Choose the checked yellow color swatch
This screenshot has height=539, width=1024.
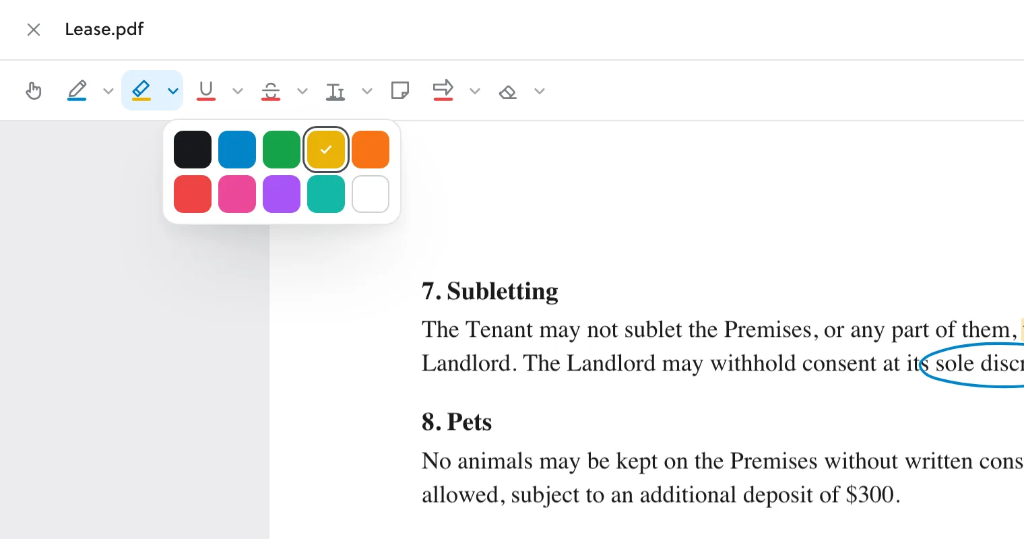pos(326,150)
